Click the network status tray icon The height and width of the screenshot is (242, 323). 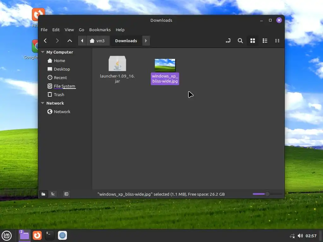click(292, 236)
